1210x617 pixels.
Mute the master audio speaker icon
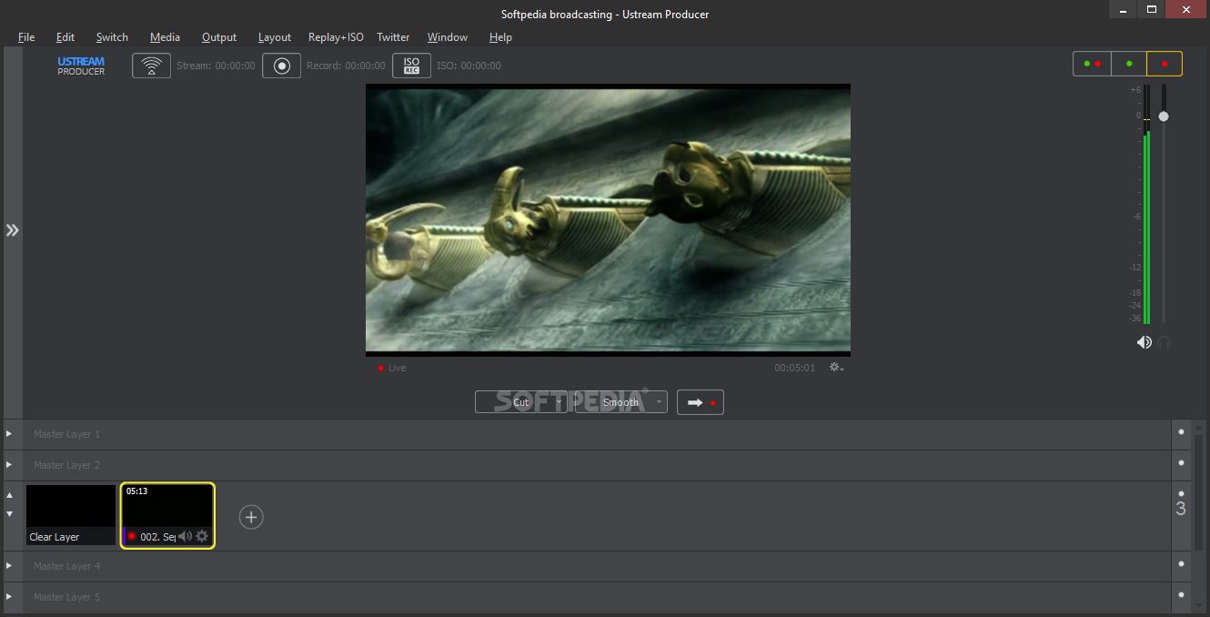point(1144,342)
